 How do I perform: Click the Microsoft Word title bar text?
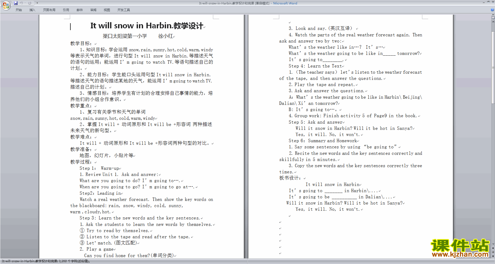(x=285, y=3)
